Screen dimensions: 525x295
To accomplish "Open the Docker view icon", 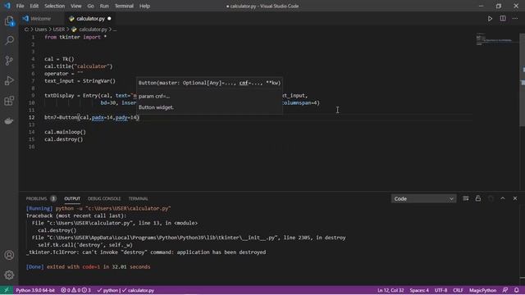I will coord(9,120).
